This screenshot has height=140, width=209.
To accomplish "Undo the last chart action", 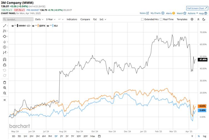I will (4, 70).
